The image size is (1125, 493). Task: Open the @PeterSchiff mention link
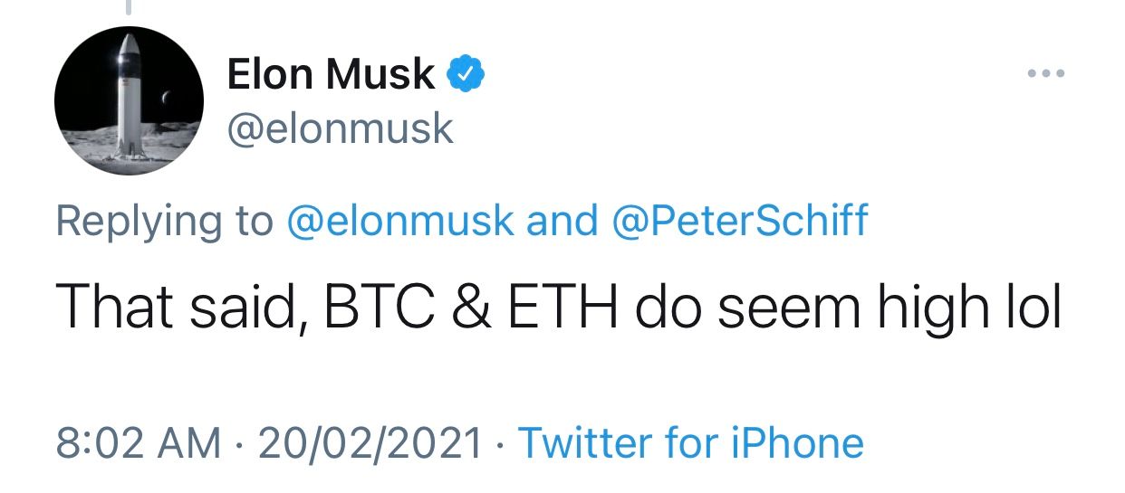pyautogui.click(x=740, y=220)
